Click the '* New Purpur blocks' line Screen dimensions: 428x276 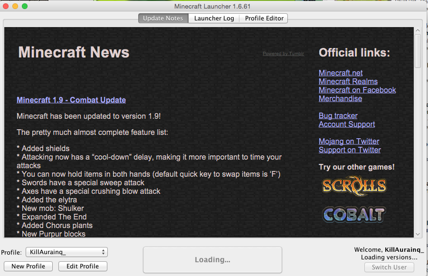click(51, 234)
